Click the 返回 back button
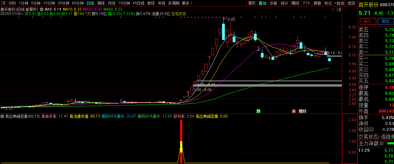The height and width of the screenshot is (164, 394). pyautogui.click(x=351, y=3)
